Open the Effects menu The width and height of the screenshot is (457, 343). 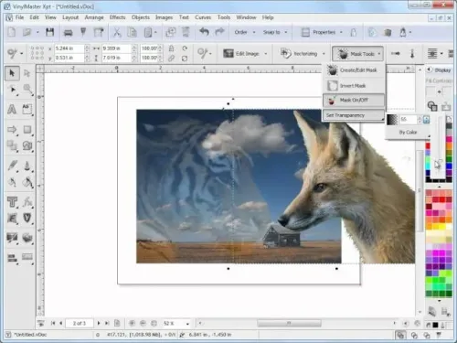(x=117, y=17)
